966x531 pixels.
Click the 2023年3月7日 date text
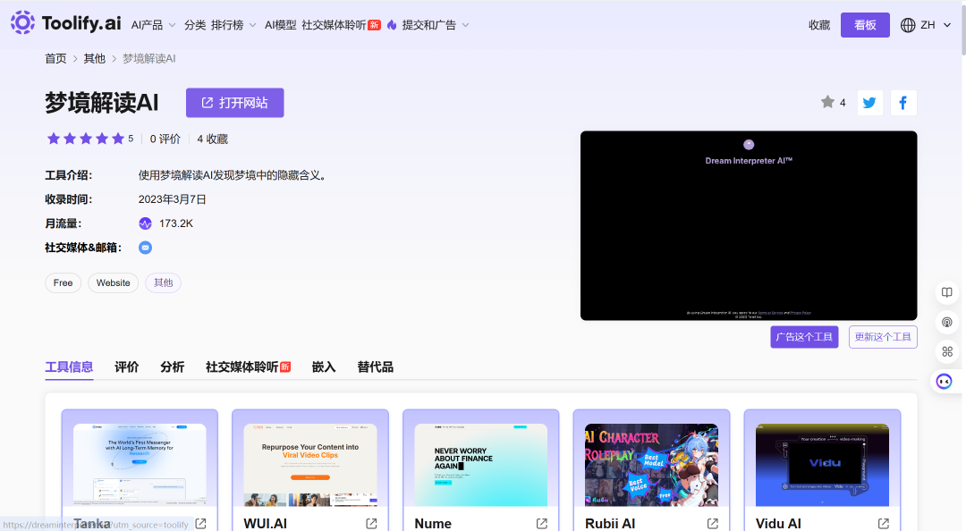(x=172, y=199)
